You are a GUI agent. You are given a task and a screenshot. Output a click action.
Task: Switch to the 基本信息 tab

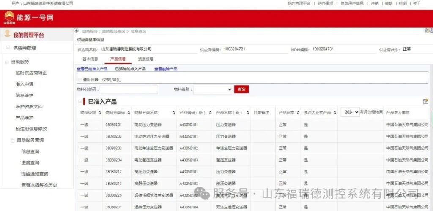[x=90, y=59]
